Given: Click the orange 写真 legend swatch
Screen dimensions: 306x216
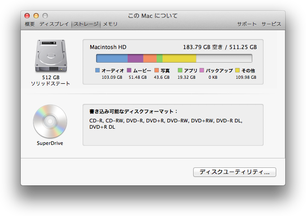Looking at the screenshot, I should click(157, 70).
